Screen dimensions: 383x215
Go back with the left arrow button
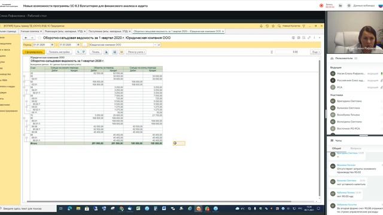(x=26, y=38)
